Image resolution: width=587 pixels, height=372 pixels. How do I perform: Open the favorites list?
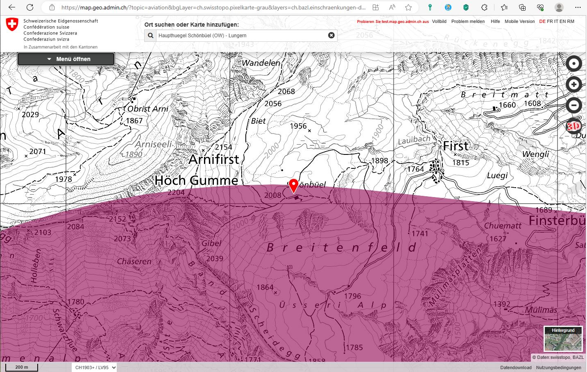(504, 7)
